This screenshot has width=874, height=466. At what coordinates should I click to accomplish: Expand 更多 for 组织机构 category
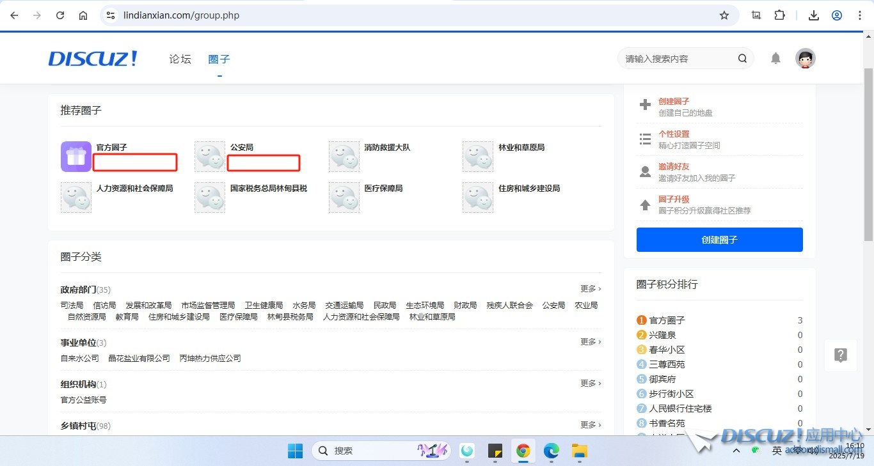pyautogui.click(x=590, y=384)
